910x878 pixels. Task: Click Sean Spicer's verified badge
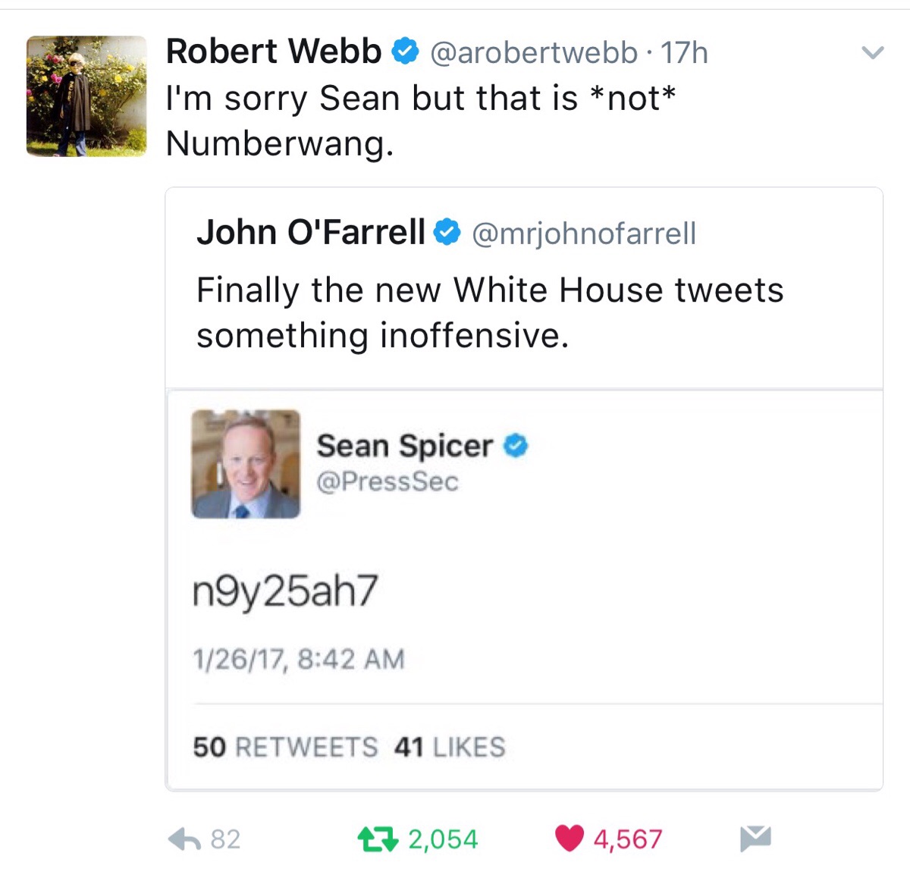[515, 446]
